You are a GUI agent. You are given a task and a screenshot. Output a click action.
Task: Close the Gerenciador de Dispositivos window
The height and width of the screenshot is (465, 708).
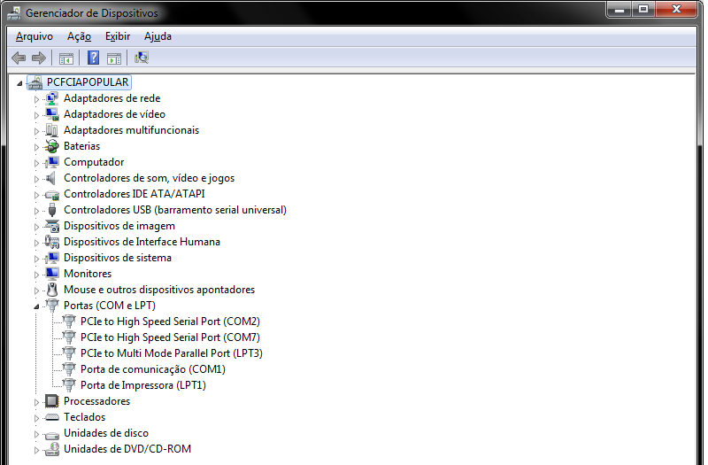676,9
